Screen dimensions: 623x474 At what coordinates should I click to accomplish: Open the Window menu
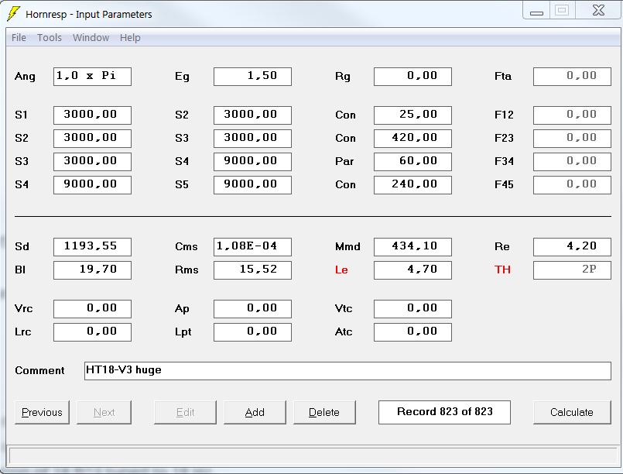click(91, 38)
